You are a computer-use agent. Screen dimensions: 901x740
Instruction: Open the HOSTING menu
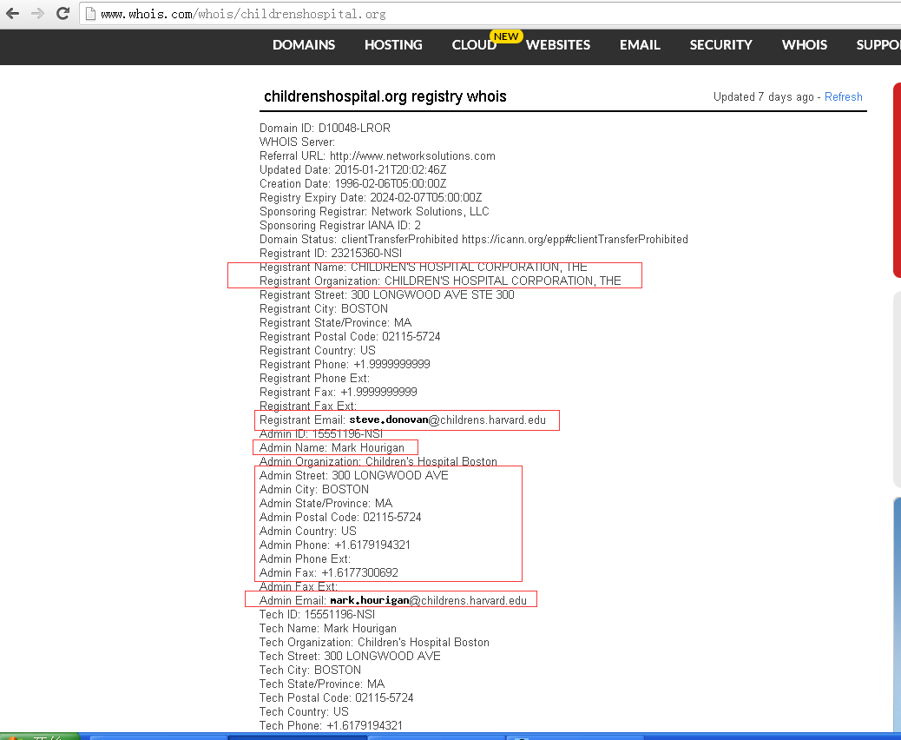(393, 45)
